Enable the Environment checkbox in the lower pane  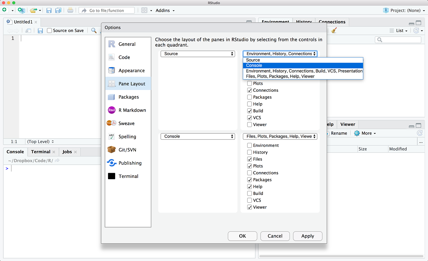pyautogui.click(x=250, y=145)
